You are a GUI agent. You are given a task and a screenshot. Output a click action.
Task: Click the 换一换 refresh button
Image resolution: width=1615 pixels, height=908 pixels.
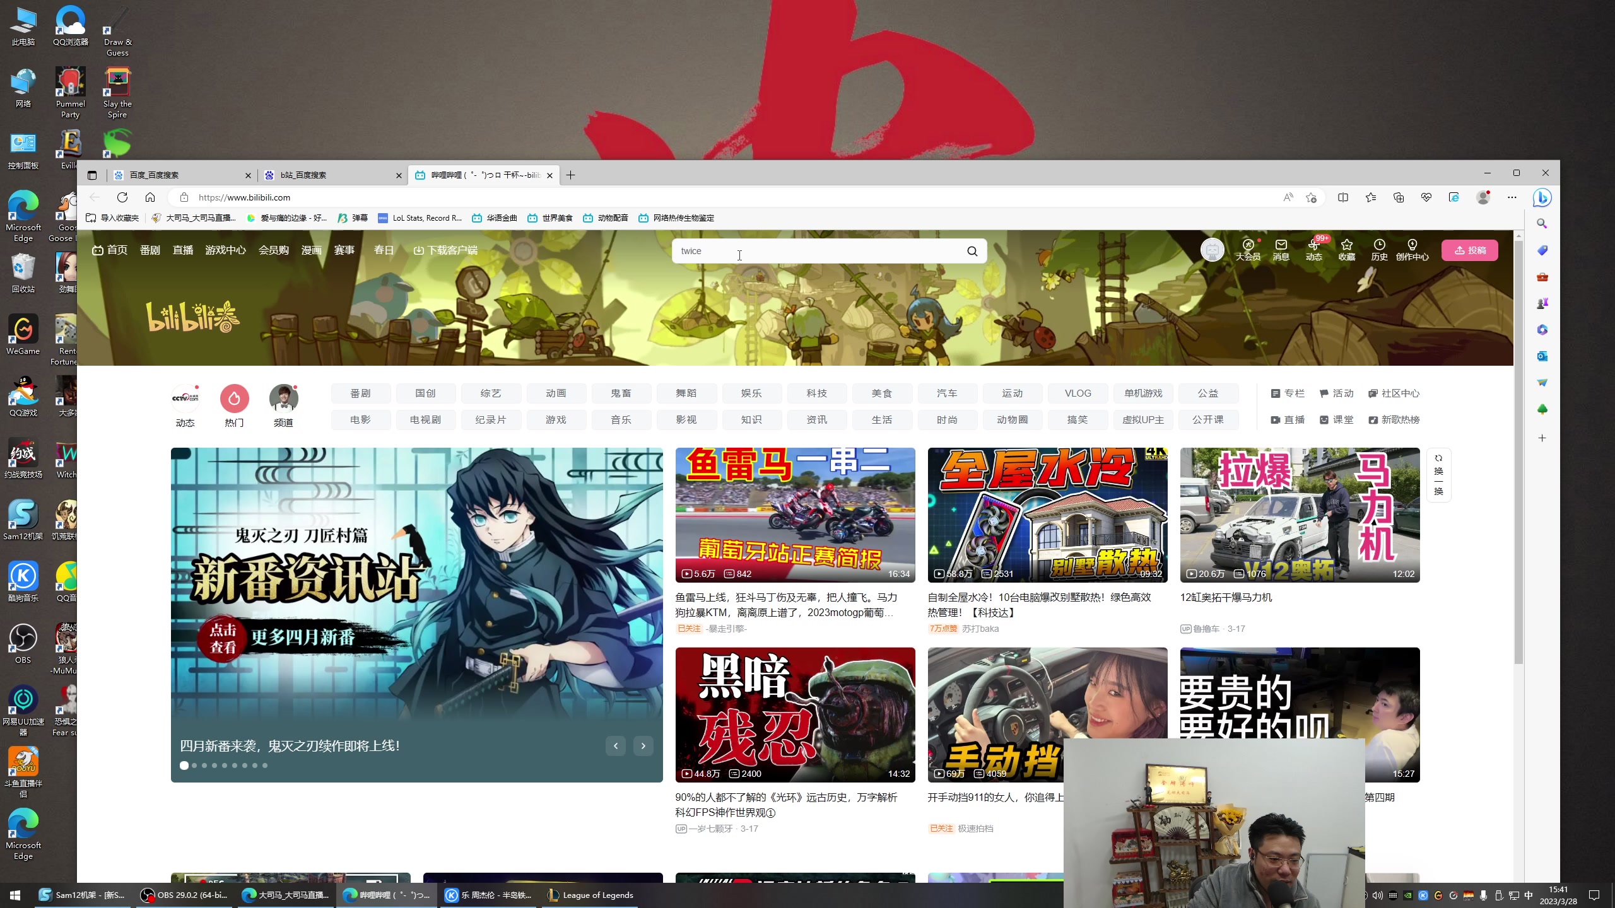click(1439, 475)
